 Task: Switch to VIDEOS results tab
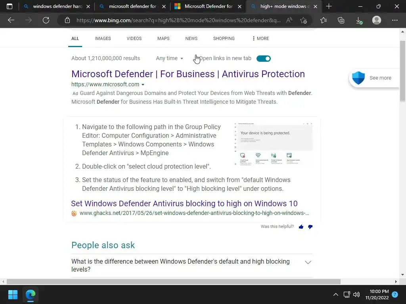coord(134,38)
